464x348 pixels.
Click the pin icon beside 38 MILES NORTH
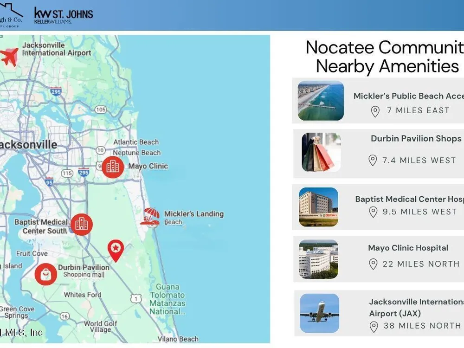(x=374, y=327)
